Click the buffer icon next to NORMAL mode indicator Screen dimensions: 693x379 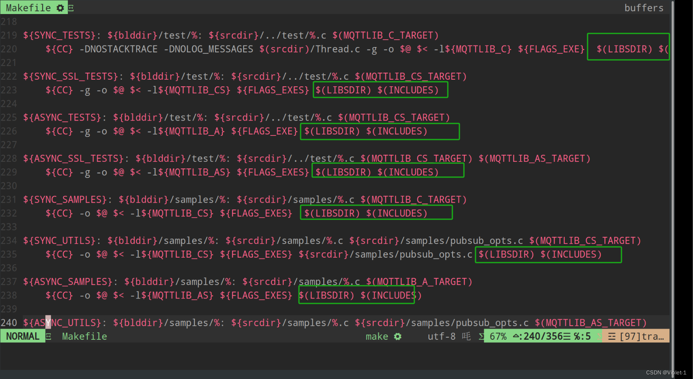point(48,336)
